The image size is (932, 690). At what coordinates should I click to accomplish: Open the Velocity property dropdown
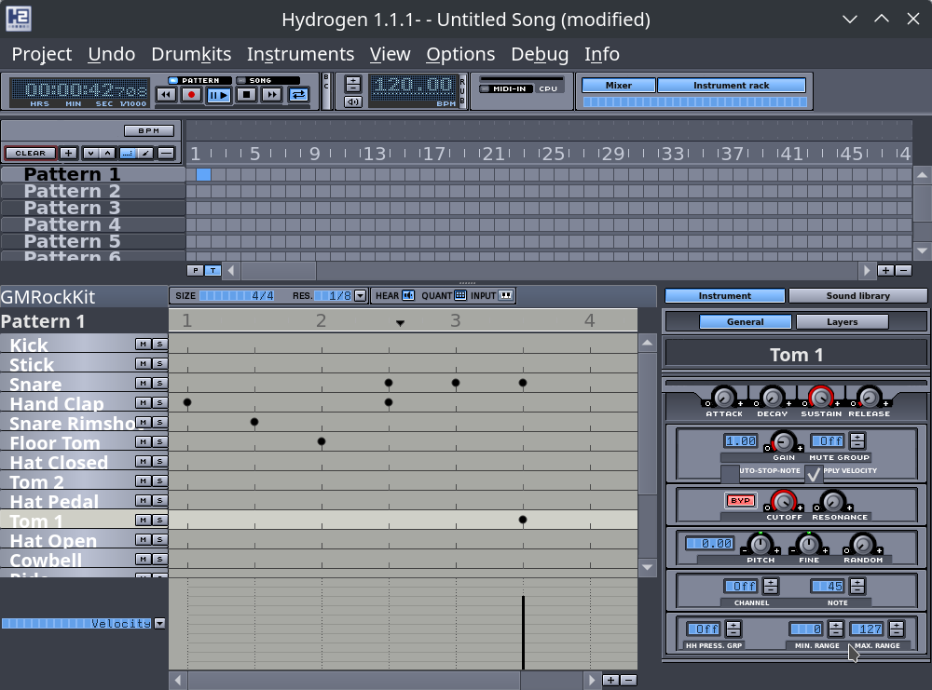[159, 623]
